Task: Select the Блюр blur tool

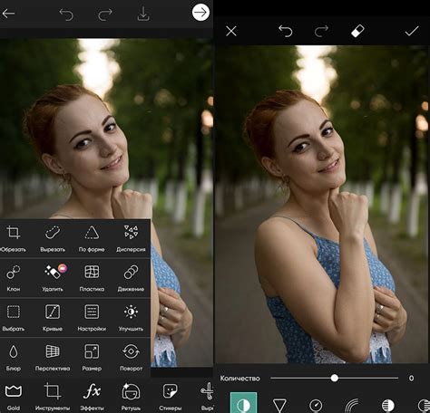Action: point(14,358)
